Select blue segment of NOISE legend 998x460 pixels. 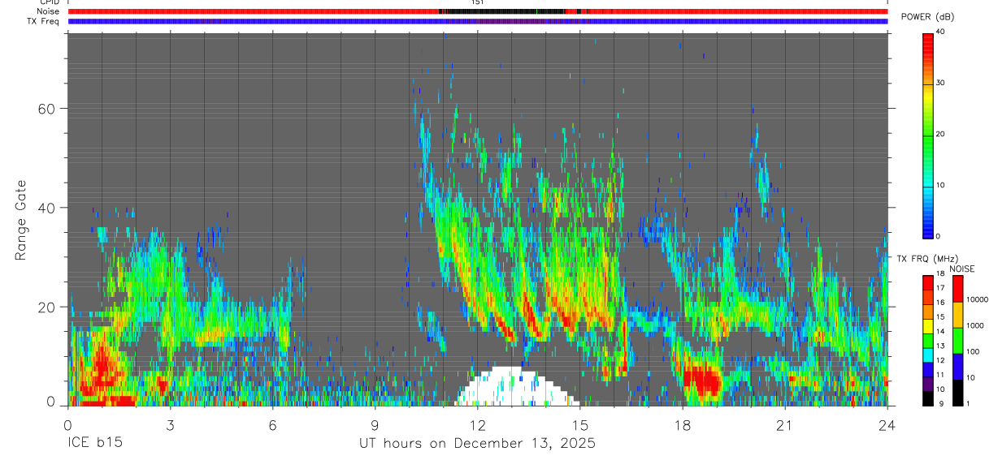tap(957, 366)
